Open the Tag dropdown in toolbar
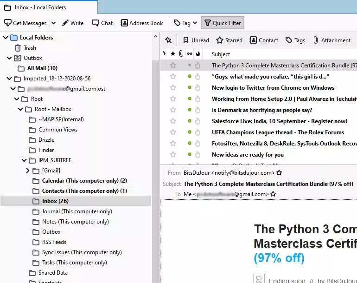Screen dimensions: 357x283 [x=185, y=23]
